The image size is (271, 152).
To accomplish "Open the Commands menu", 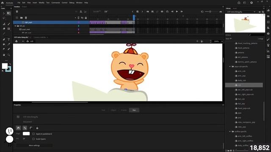I will click(x=55, y=3).
